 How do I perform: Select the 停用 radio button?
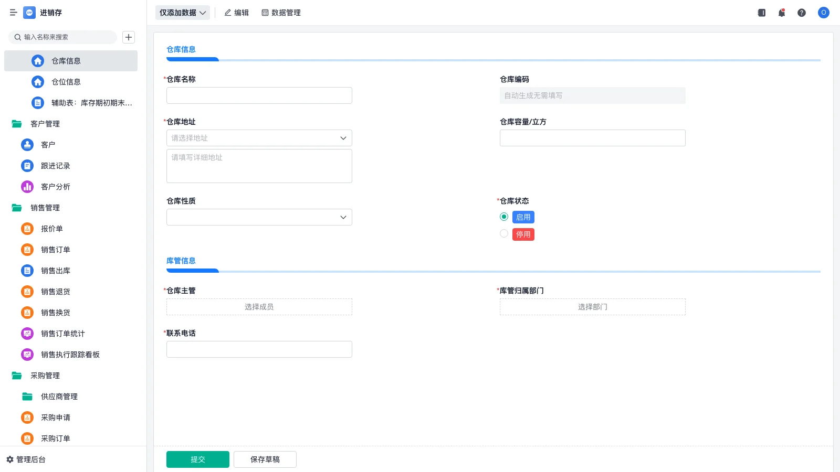click(x=504, y=234)
